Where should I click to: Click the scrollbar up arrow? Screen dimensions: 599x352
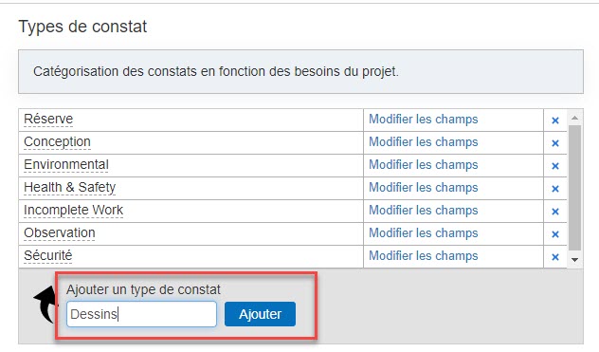[x=574, y=118]
